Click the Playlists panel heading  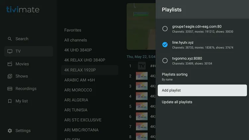172,10
